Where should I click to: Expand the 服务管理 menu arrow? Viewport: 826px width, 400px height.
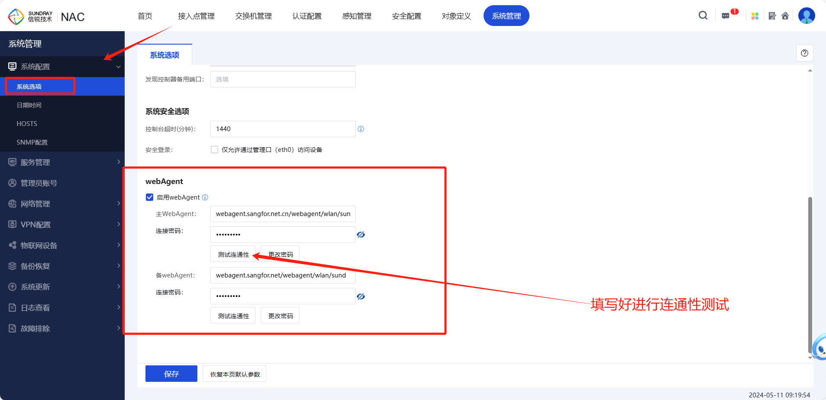tap(119, 161)
